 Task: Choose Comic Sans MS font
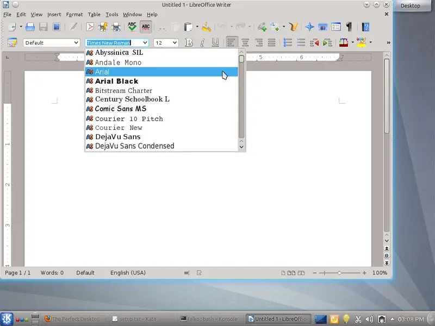click(x=161, y=109)
